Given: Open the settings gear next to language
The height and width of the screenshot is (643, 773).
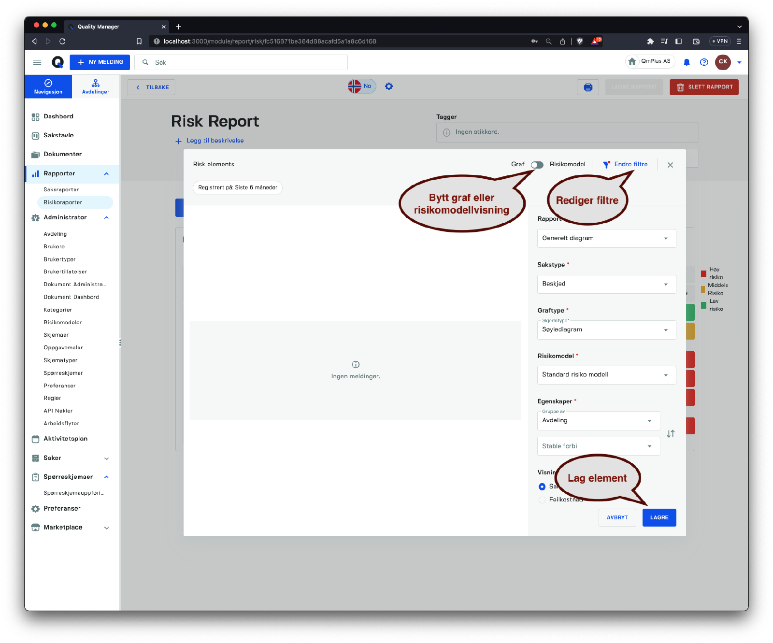Looking at the screenshot, I should coord(389,86).
